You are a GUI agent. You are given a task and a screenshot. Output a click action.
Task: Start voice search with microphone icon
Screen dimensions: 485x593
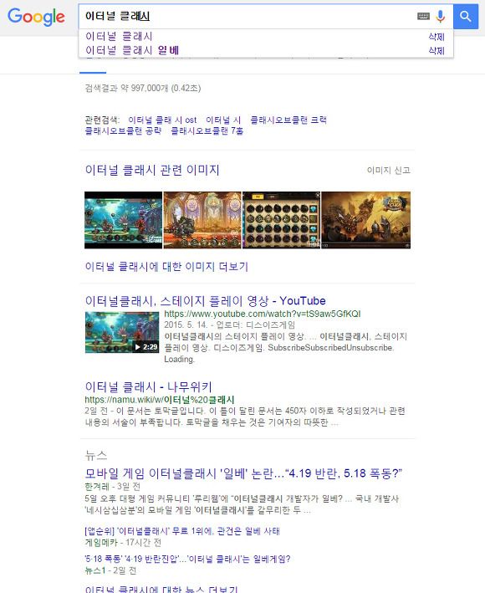pyautogui.click(x=441, y=16)
